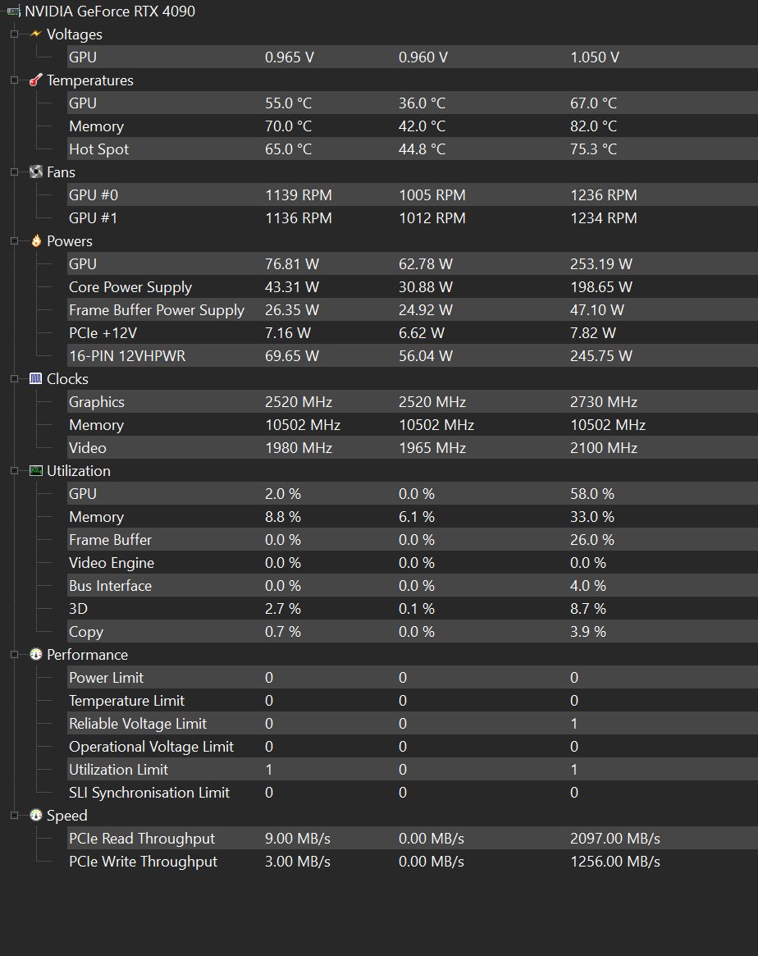Click the Temperatures thermometer icon
The height and width of the screenshot is (956, 758).
tap(36, 80)
